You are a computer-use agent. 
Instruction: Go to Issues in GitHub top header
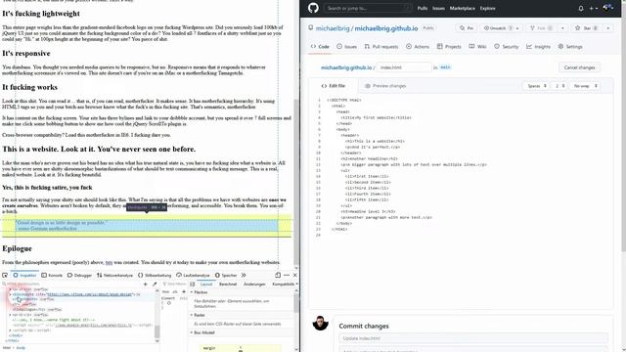[x=438, y=9]
